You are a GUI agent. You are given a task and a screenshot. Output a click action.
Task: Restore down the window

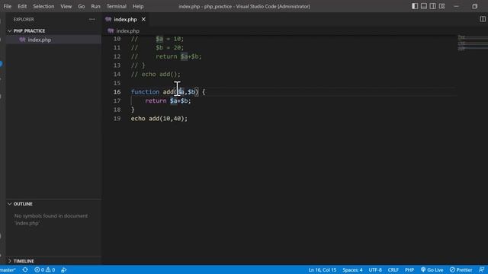[x=474, y=6]
